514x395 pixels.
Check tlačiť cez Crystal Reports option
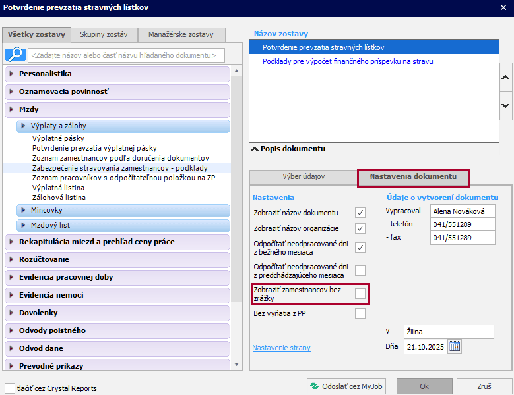(x=10, y=388)
